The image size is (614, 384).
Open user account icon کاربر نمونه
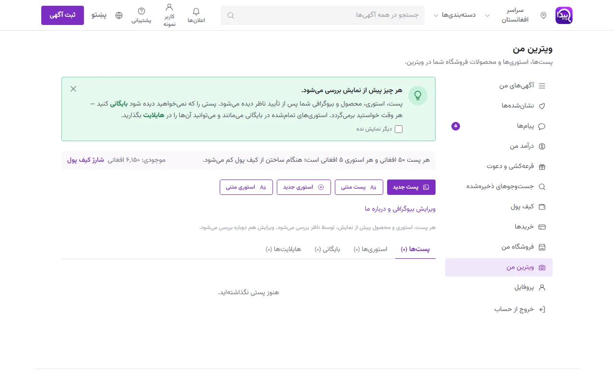click(x=169, y=15)
